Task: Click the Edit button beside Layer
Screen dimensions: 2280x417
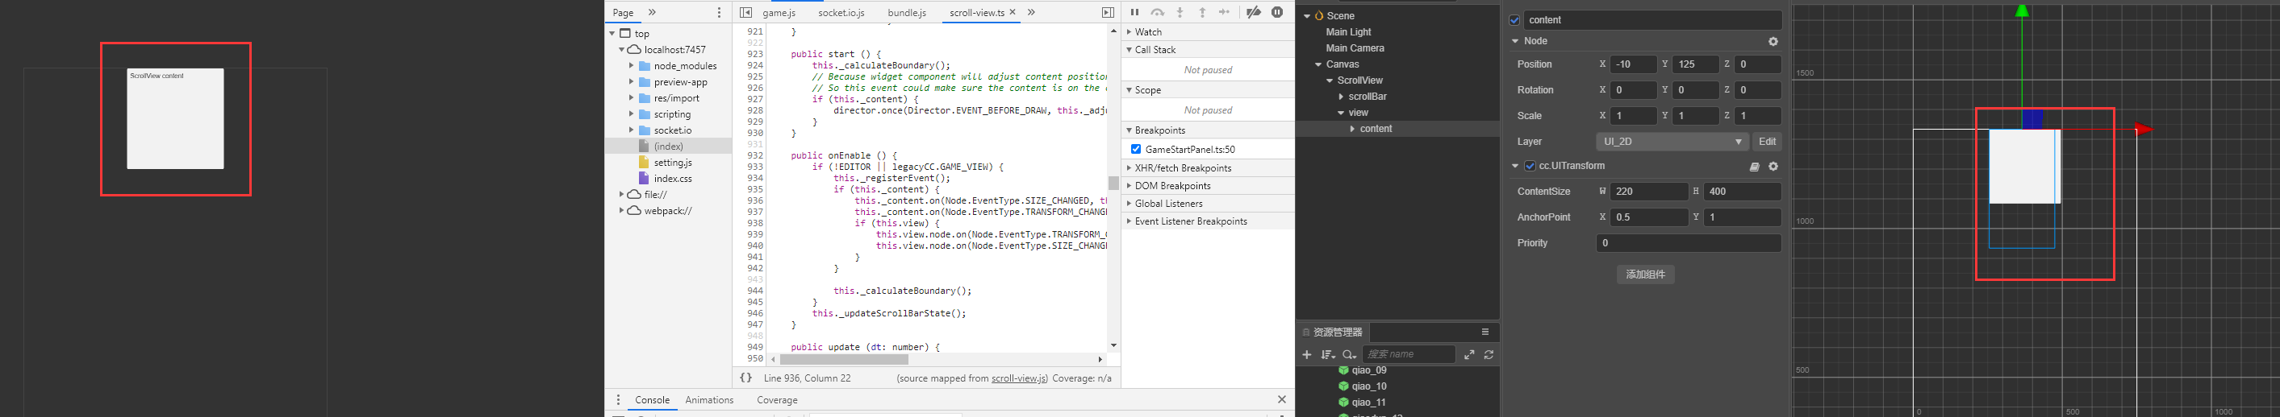Action: (x=1767, y=142)
